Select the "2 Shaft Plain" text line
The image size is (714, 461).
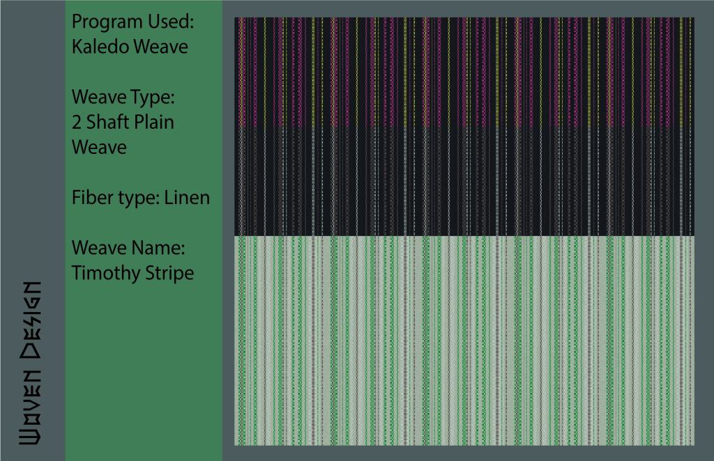click(x=123, y=123)
